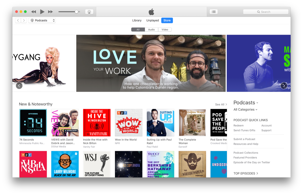Click the Rewind playback icon

(x=33, y=12)
